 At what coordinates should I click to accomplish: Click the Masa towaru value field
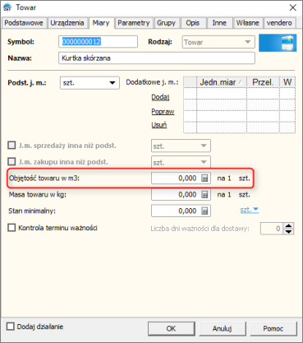coord(181,195)
